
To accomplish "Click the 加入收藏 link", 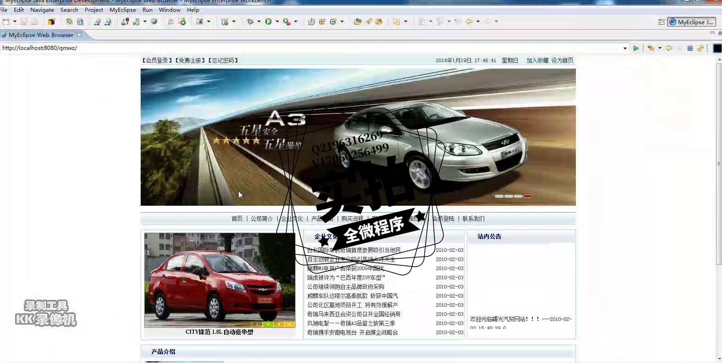I will (537, 60).
